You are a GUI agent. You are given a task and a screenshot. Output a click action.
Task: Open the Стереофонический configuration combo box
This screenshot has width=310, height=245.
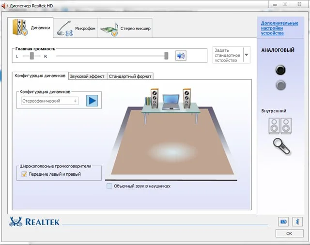[49, 101]
